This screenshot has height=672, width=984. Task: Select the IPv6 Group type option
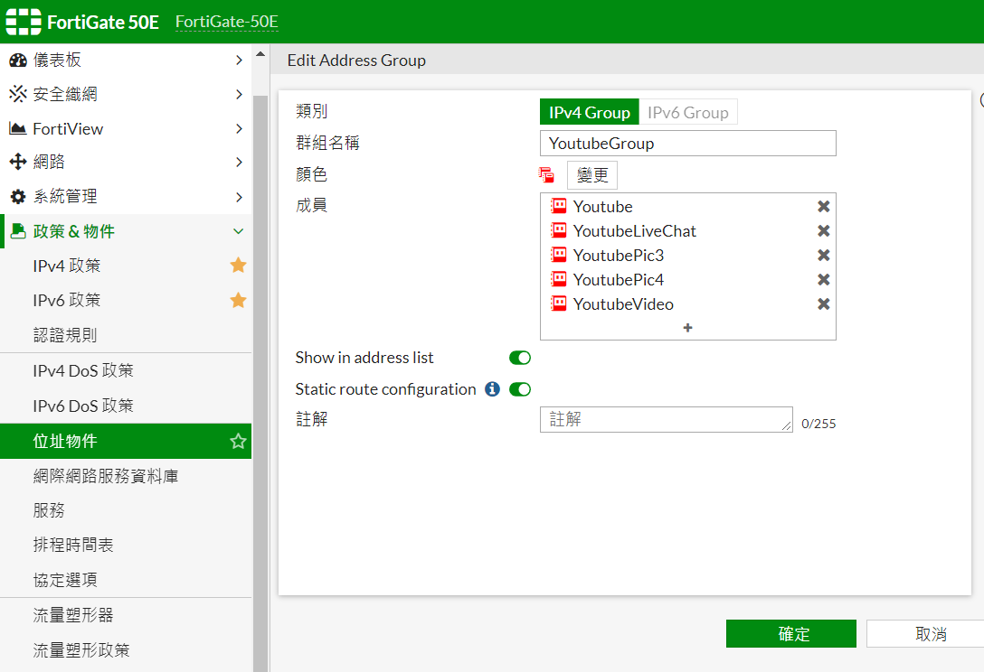[687, 113]
